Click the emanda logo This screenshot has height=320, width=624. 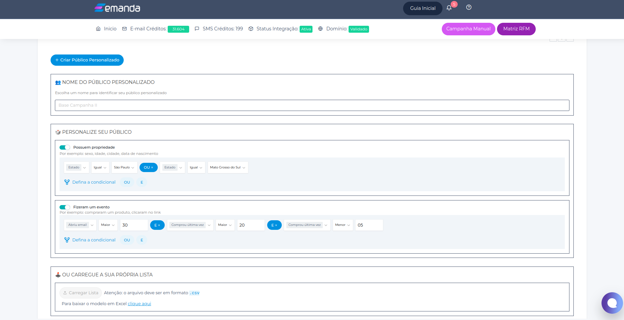point(117,8)
